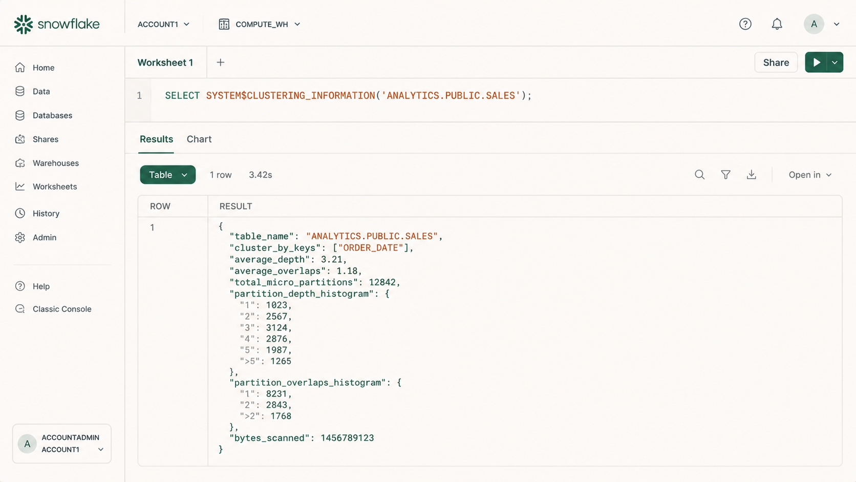The width and height of the screenshot is (856, 482).
Task: Click the "partition_depth_histogram" key
Action: 302,294
